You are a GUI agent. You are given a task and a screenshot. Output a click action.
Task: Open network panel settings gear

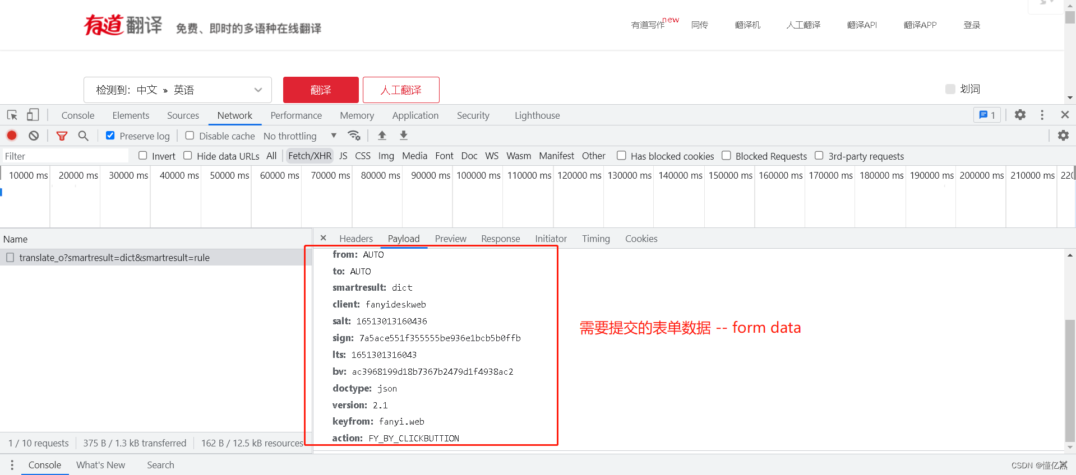coord(1063,136)
